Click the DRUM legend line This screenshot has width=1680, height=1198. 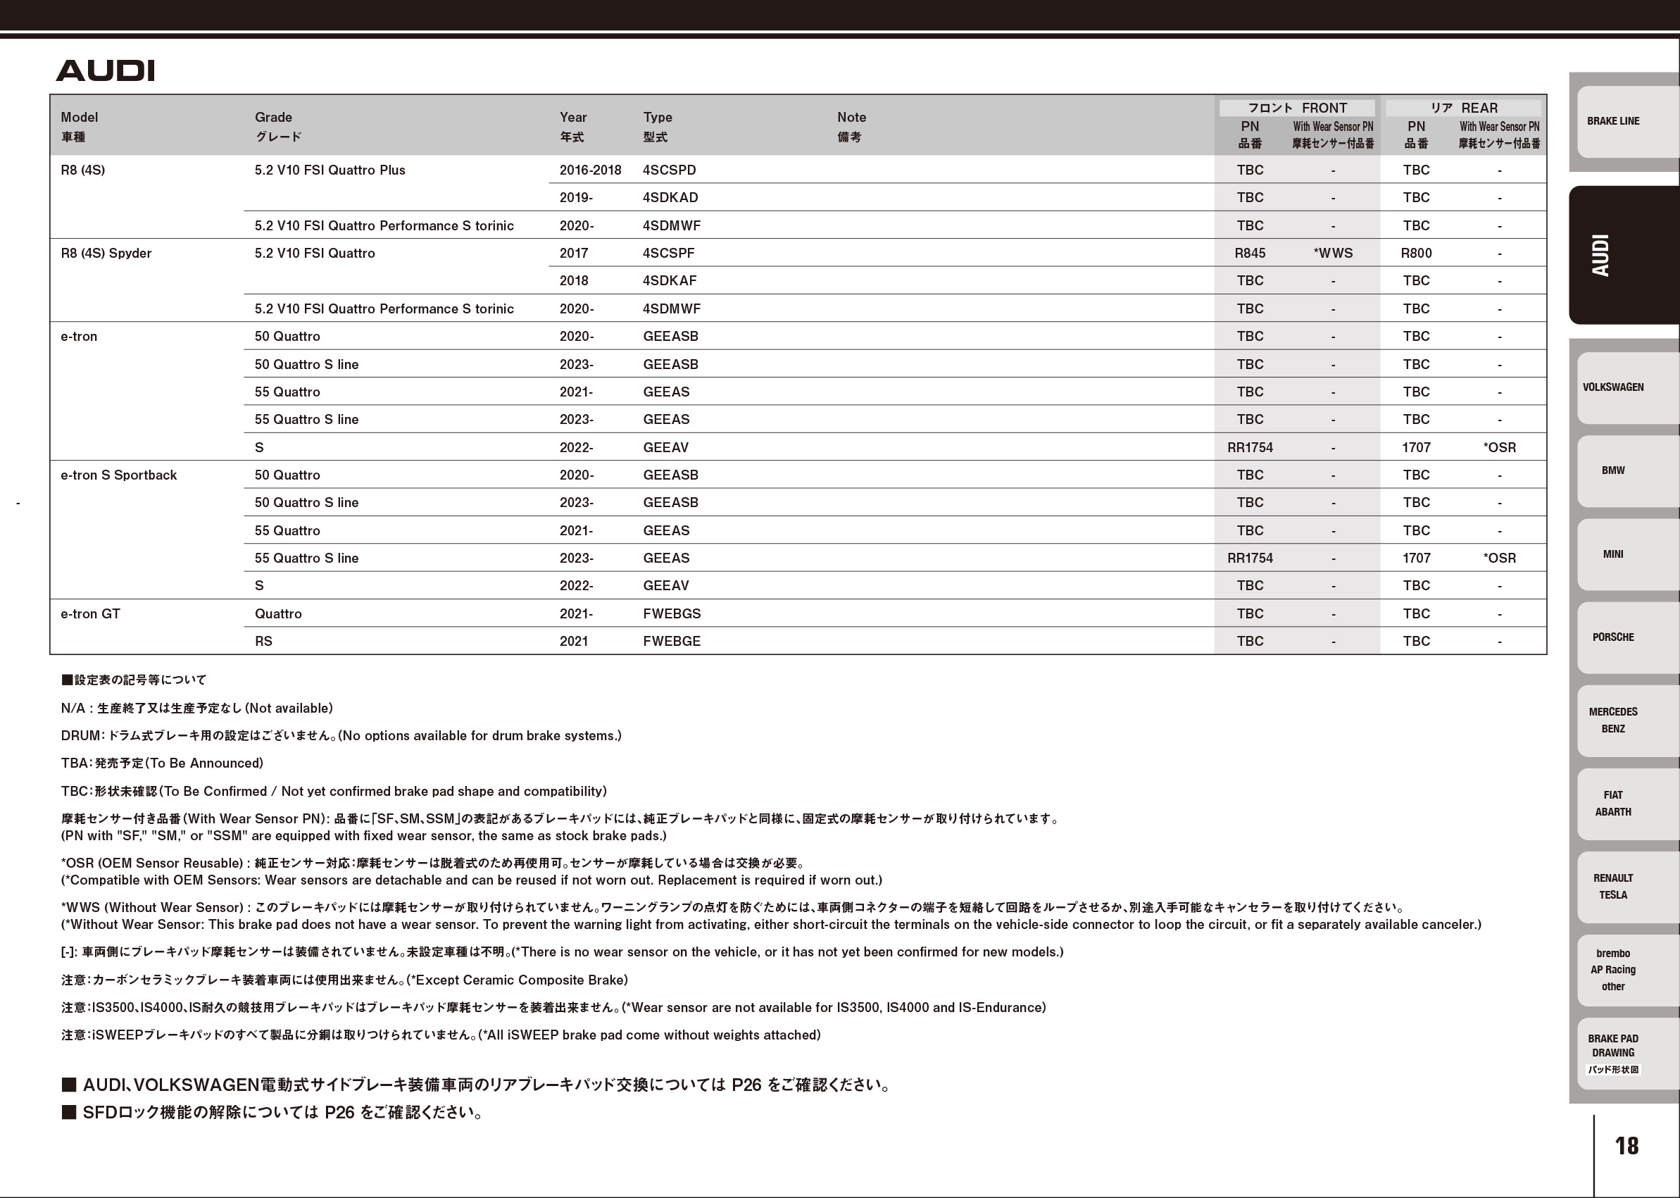coord(341,735)
